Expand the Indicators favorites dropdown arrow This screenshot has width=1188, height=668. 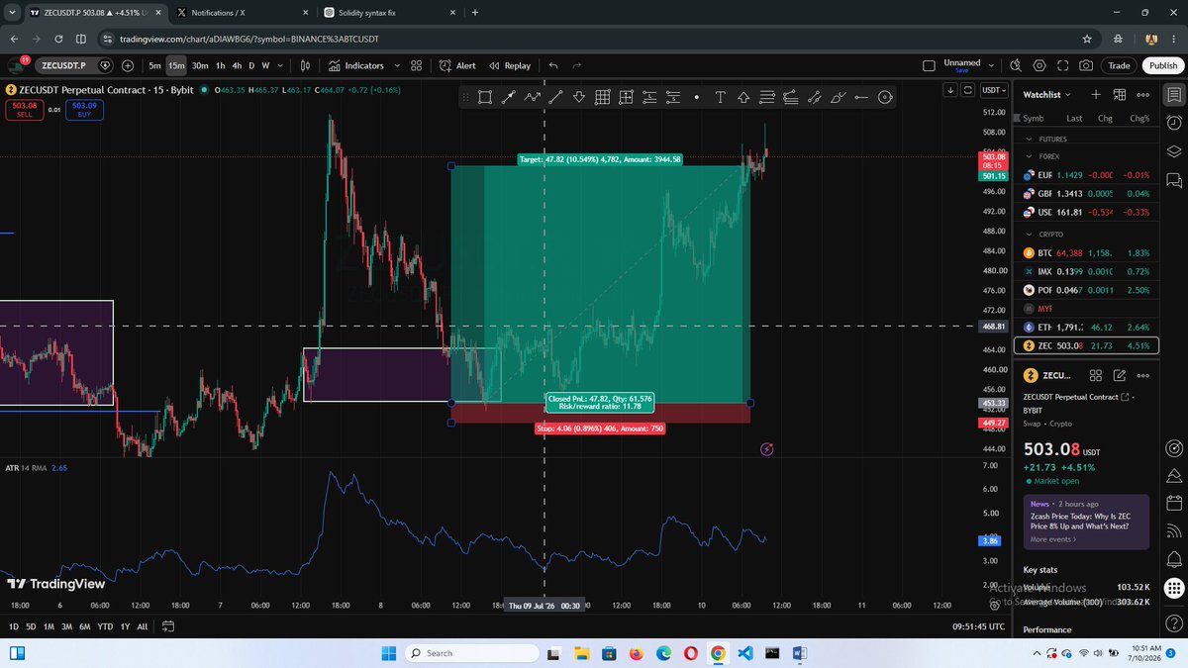(x=397, y=65)
